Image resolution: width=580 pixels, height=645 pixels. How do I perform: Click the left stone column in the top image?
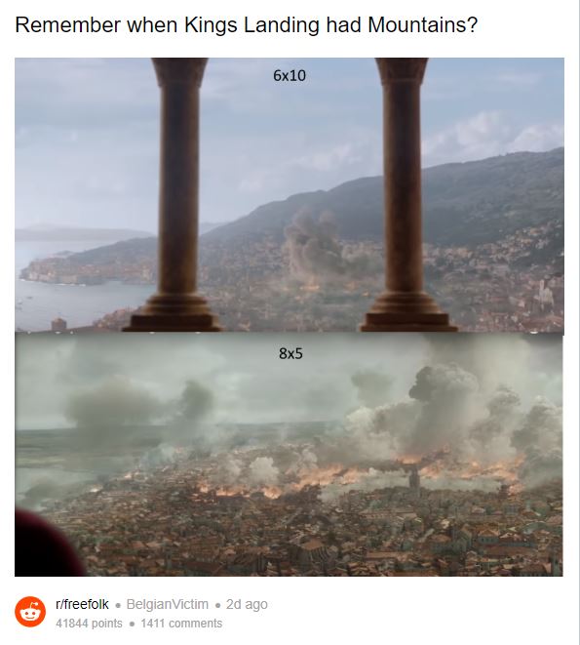tap(177, 194)
